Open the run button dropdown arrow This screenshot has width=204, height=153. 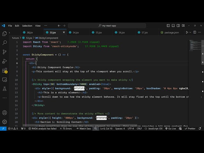pos(191,32)
